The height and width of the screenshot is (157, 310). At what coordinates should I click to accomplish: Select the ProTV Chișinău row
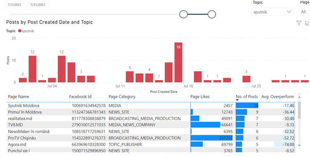(x=151, y=138)
